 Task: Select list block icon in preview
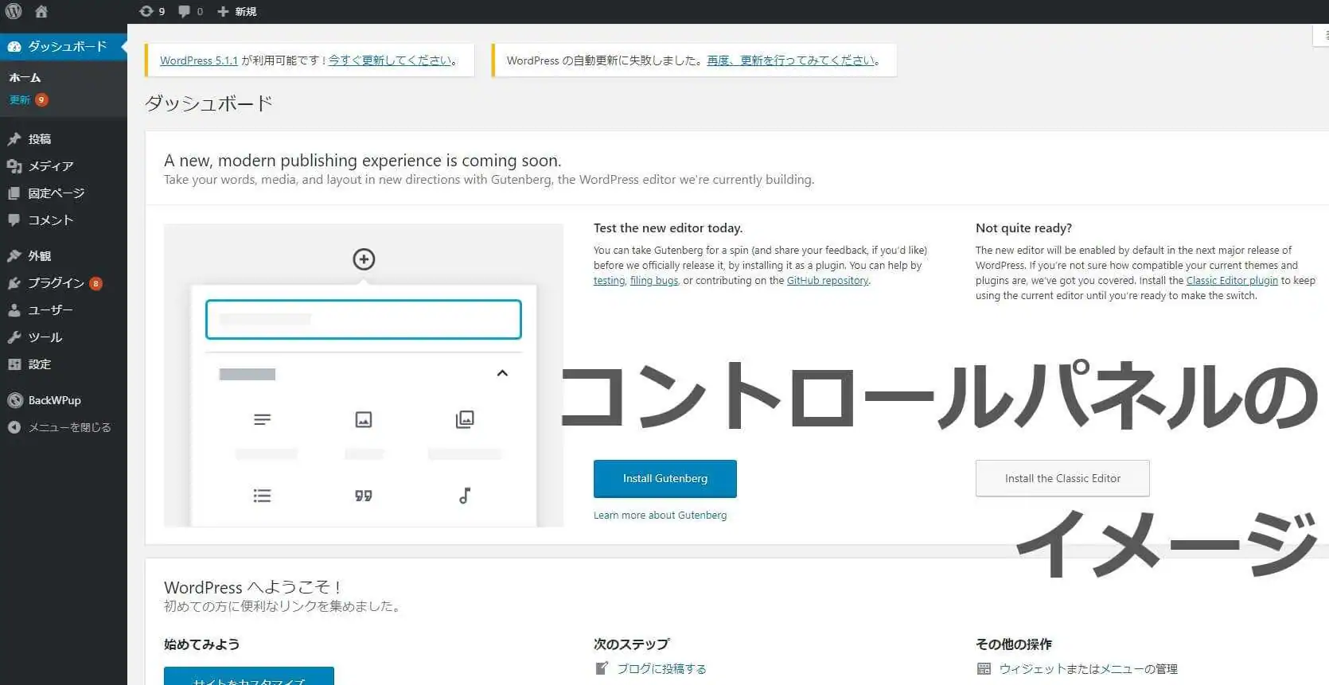pyautogui.click(x=262, y=496)
